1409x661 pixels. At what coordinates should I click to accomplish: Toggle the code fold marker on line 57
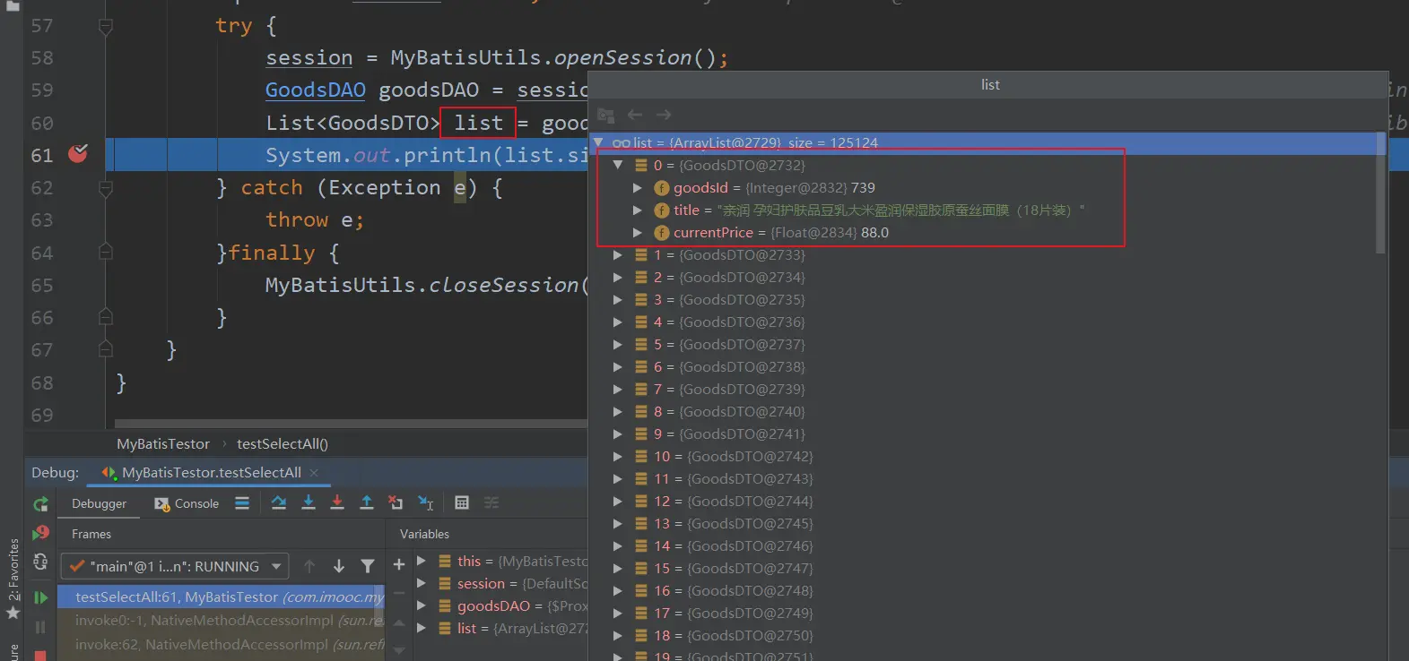point(106,27)
